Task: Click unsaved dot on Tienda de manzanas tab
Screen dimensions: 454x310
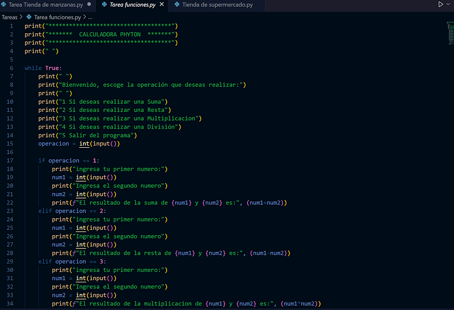Action: [x=89, y=4]
